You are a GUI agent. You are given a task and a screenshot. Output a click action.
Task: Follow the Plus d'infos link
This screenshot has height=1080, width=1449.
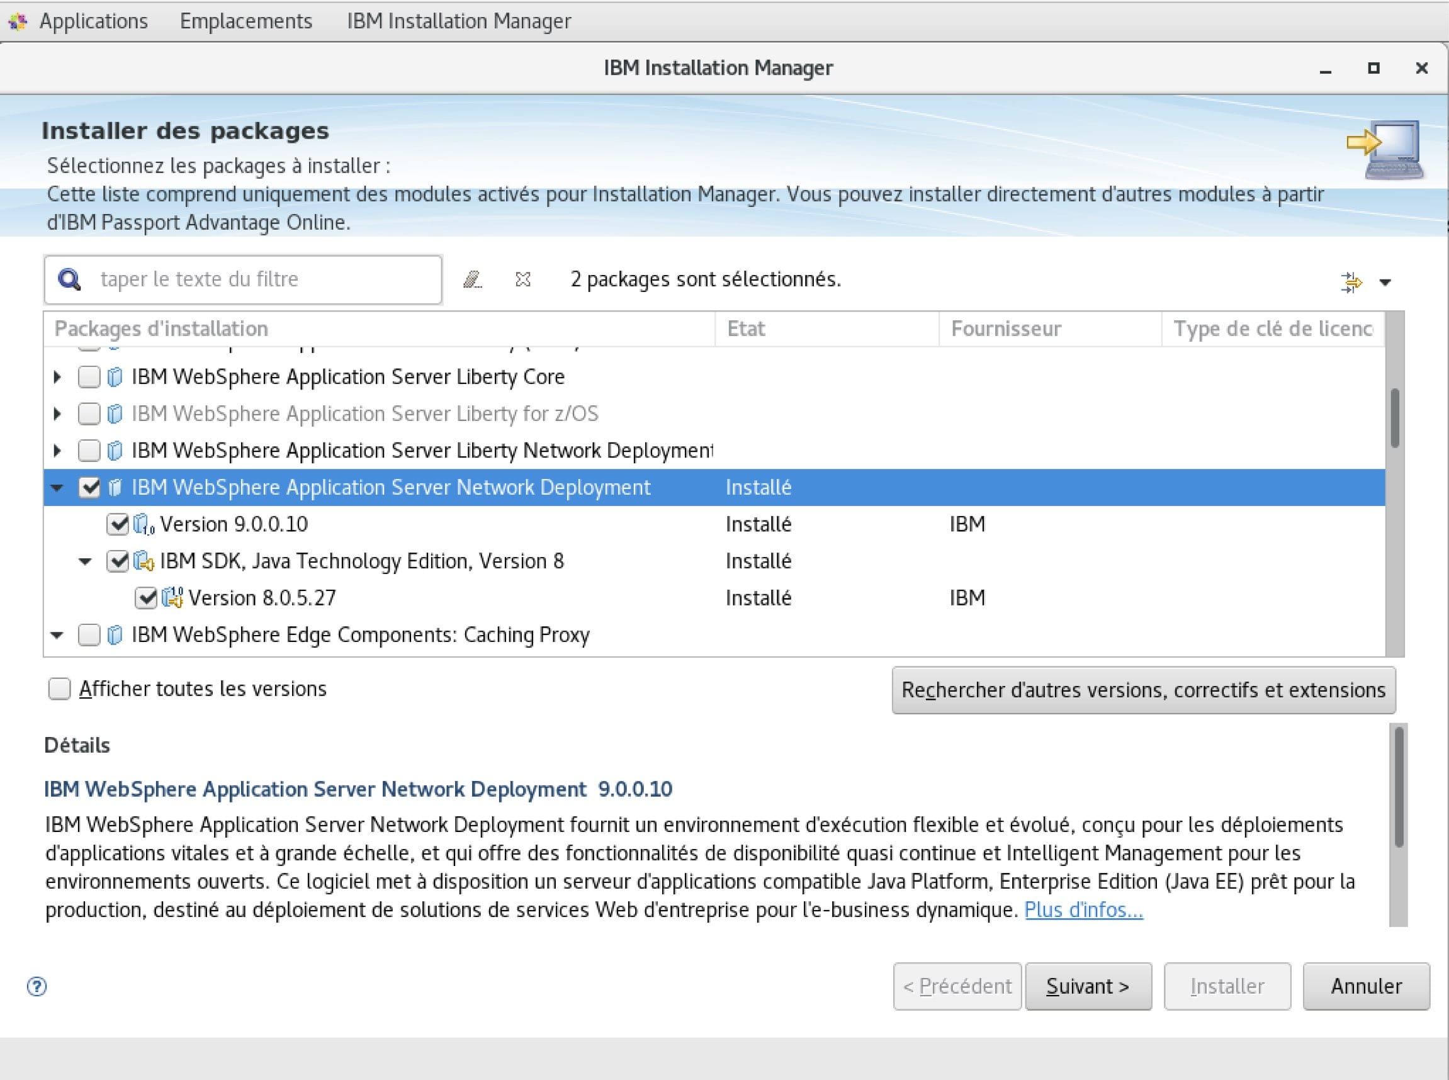[1082, 909]
